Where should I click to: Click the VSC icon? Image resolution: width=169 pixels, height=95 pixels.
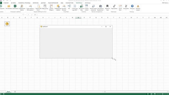pyautogui.click(x=69, y=6)
